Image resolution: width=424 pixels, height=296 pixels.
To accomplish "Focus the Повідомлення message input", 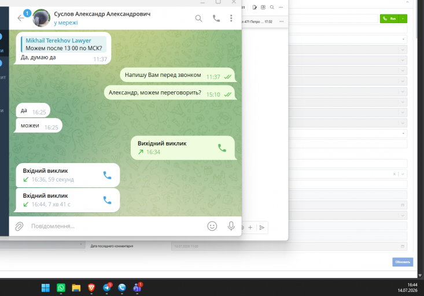I will (x=115, y=226).
